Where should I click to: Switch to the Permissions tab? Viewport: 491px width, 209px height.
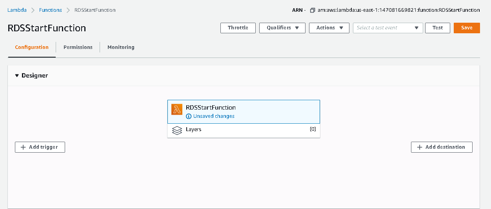tap(78, 47)
